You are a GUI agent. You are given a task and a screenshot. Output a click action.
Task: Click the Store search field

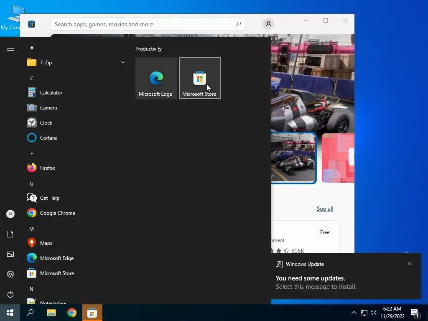coord(148,24)
